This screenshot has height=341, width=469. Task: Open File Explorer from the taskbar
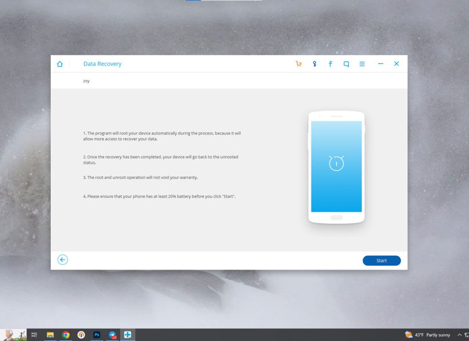pos(50,335)
